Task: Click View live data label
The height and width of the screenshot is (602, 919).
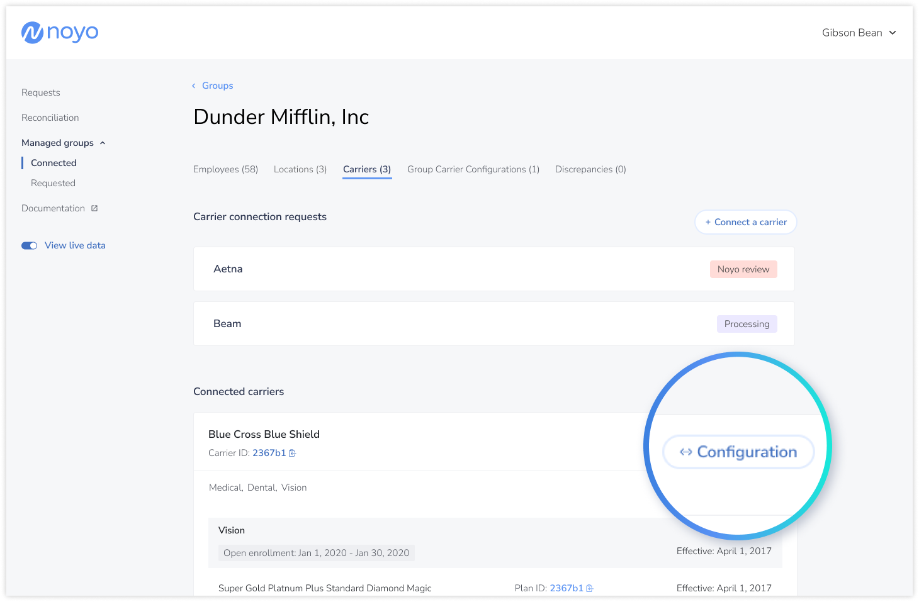Action: pos(75,245)
